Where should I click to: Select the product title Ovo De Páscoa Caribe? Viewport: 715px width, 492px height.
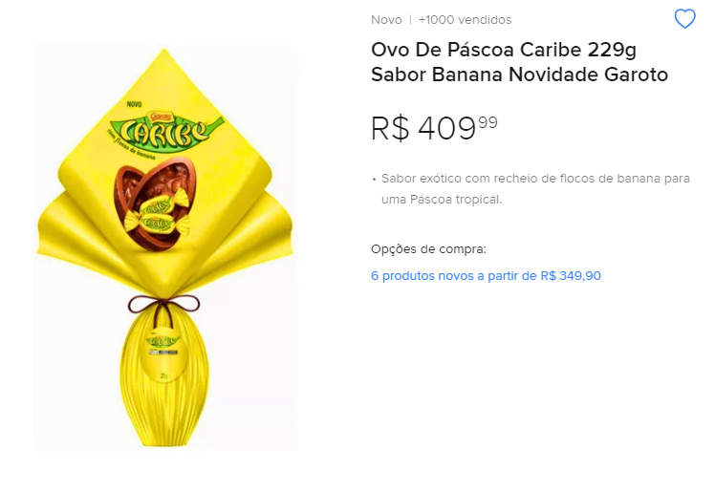519,62
